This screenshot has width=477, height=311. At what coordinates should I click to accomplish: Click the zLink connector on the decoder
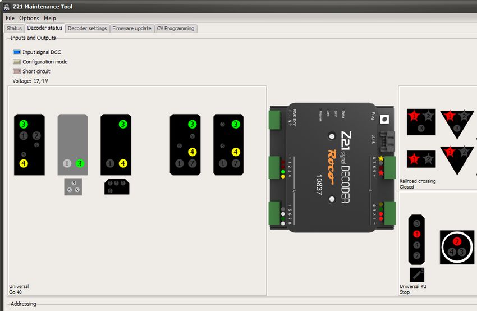point(387,141)
